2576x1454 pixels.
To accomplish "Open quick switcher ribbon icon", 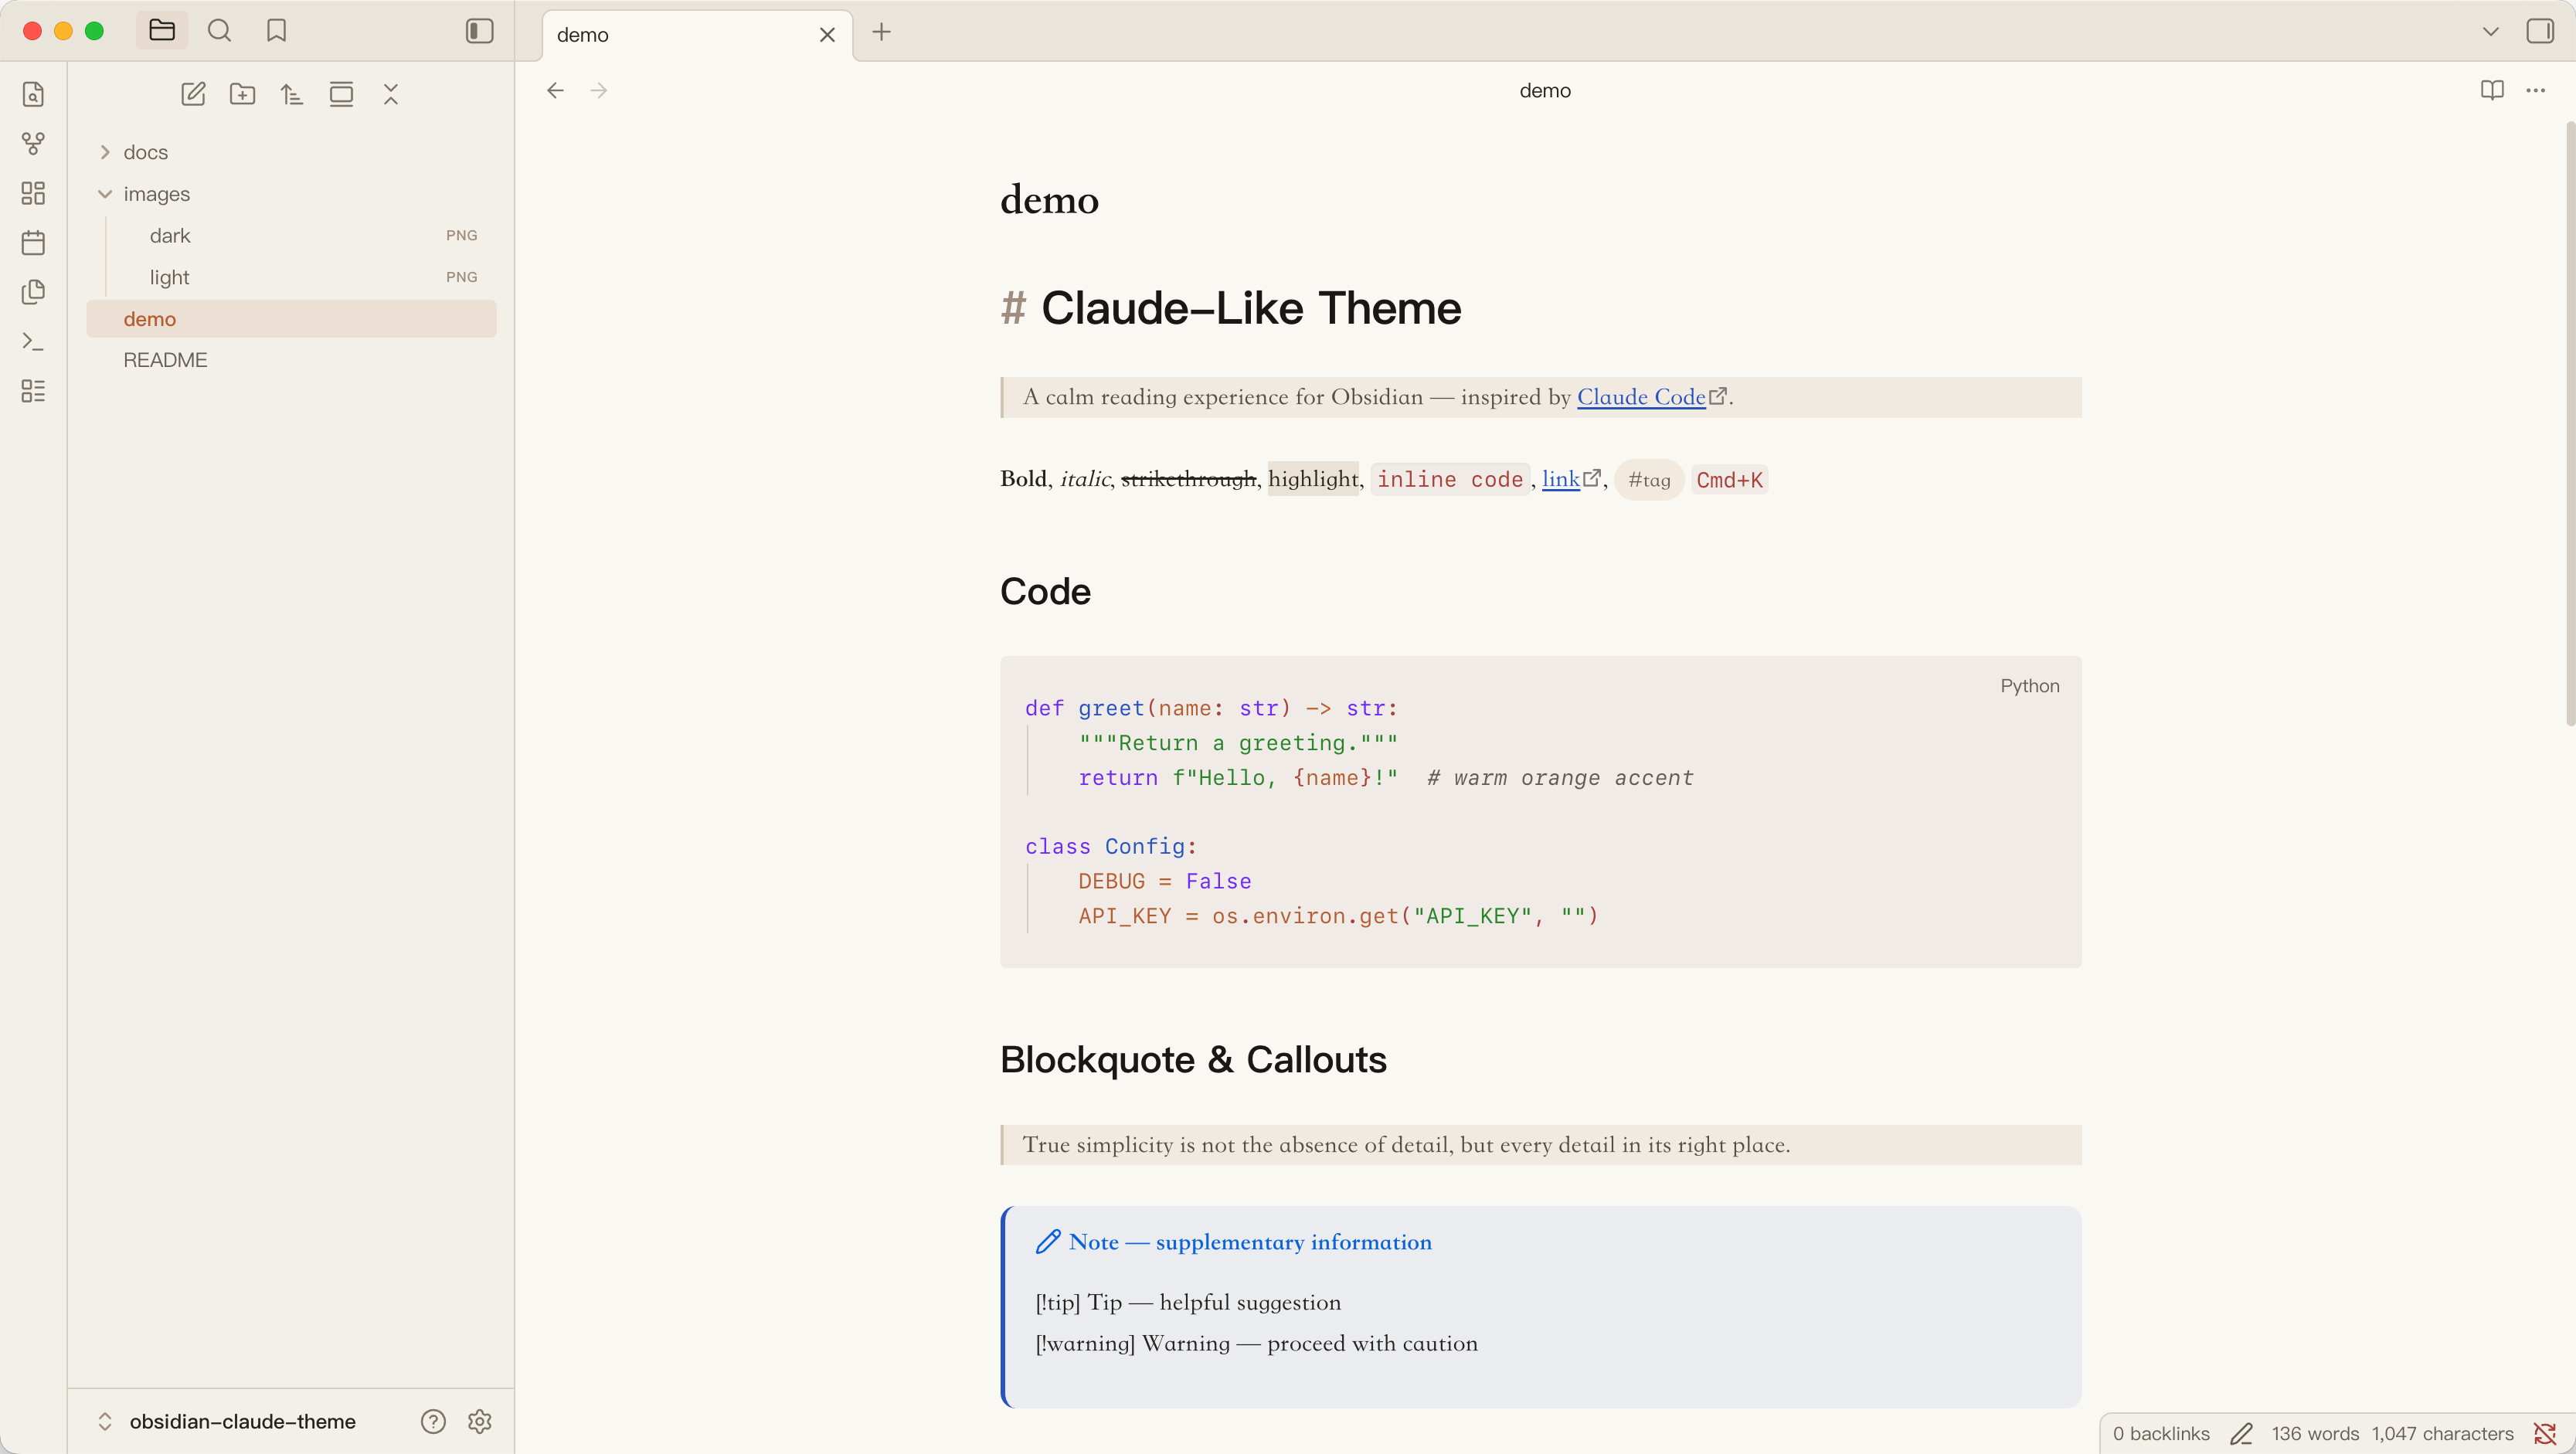I will [x=33, y=94].
